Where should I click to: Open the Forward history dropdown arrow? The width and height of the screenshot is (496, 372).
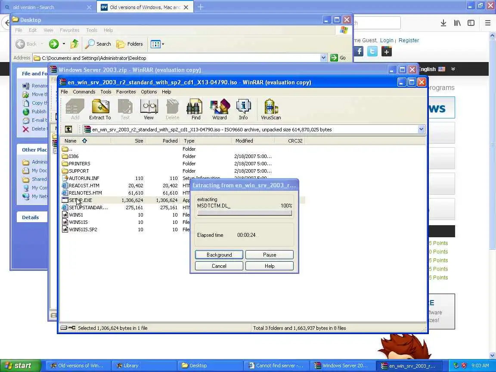[64, 43]
